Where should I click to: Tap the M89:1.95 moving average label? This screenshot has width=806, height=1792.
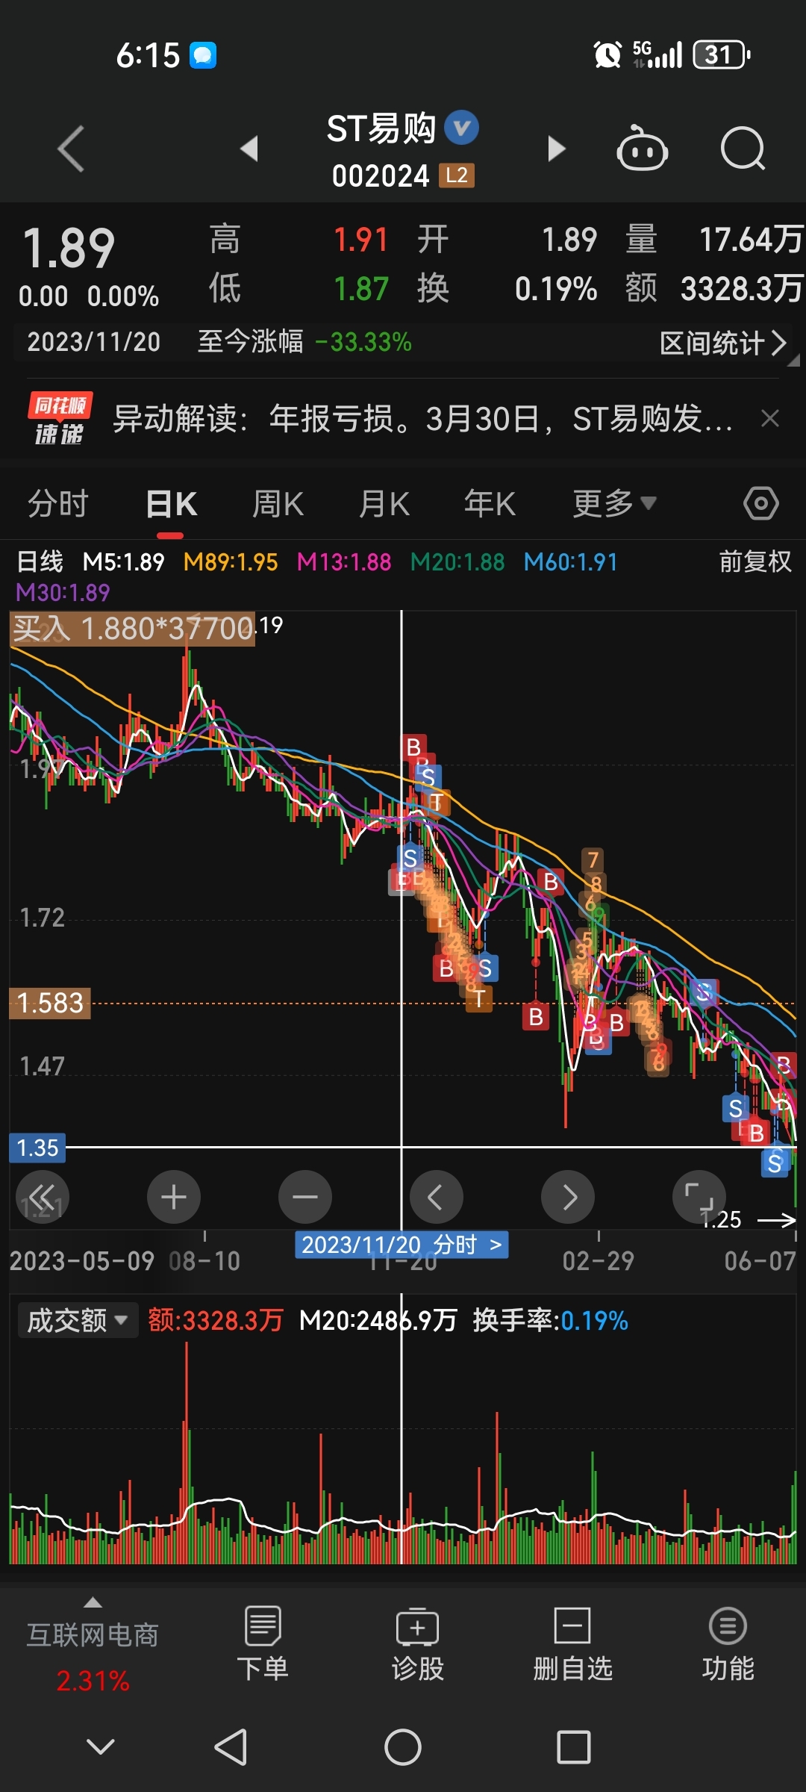(x=231, y=561)
